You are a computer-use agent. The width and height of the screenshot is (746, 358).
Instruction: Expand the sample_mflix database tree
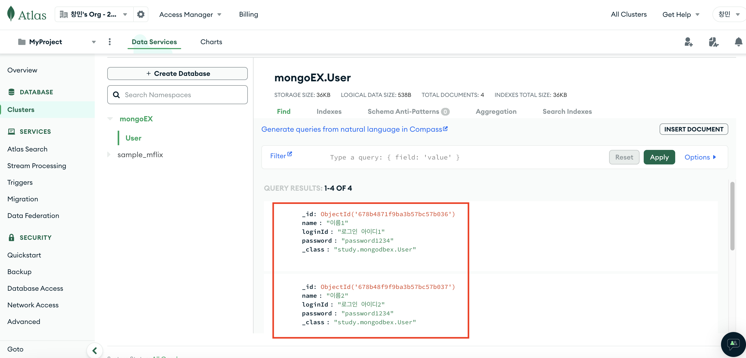109,155
